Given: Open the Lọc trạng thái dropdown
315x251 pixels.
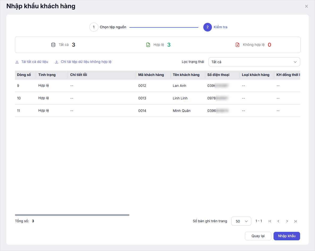Looking at the screenshot, I should (254, 62).
